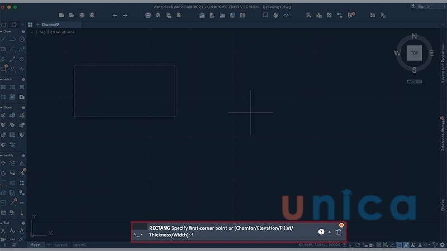Image resolution: width=447 pixels, height=251 pixels.
Task: Click the help question mark in command line
Action: (321, 231)
